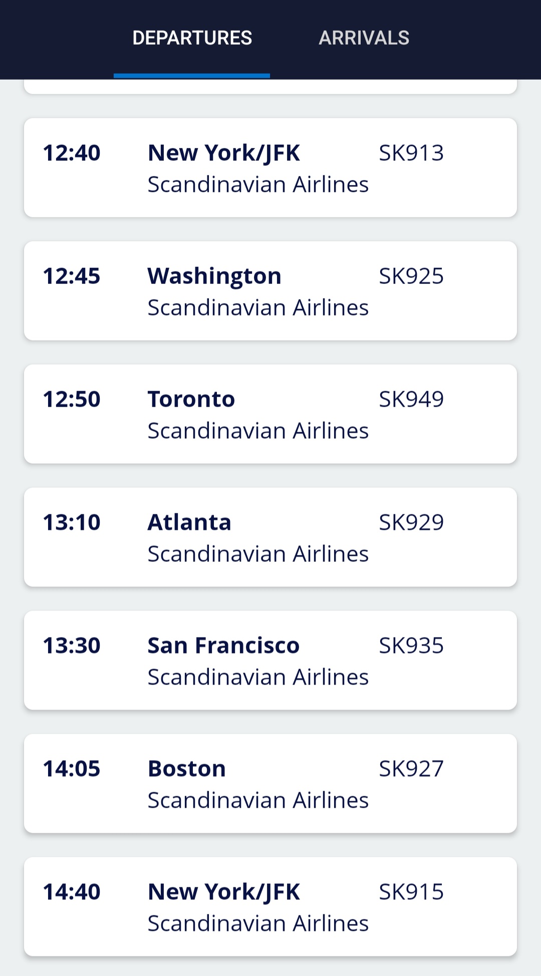This screenshot has height=976, width=541.
Task: Open the Boston flight entry
Action: (x=270, y=784)
